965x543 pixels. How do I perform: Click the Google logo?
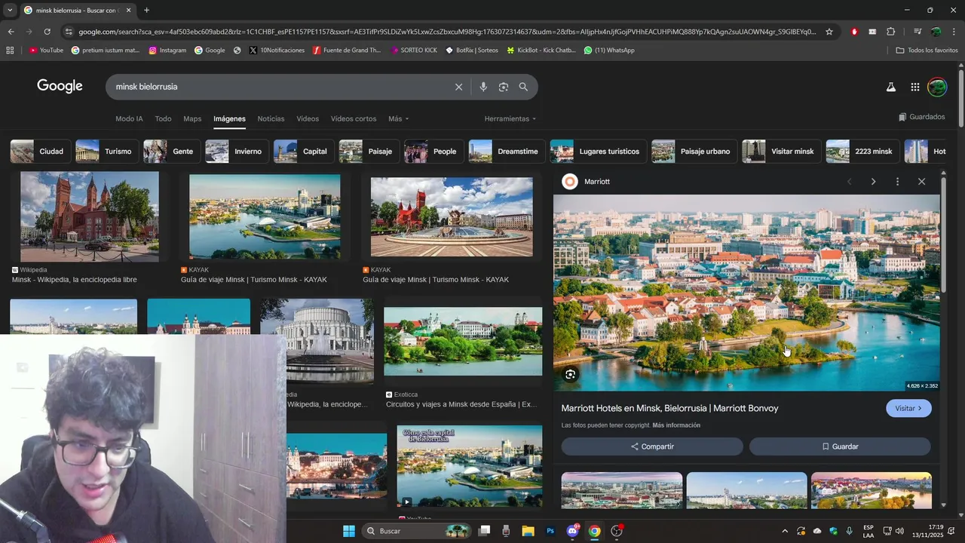coord(60,86)
